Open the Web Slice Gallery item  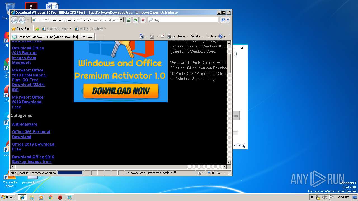90,28
